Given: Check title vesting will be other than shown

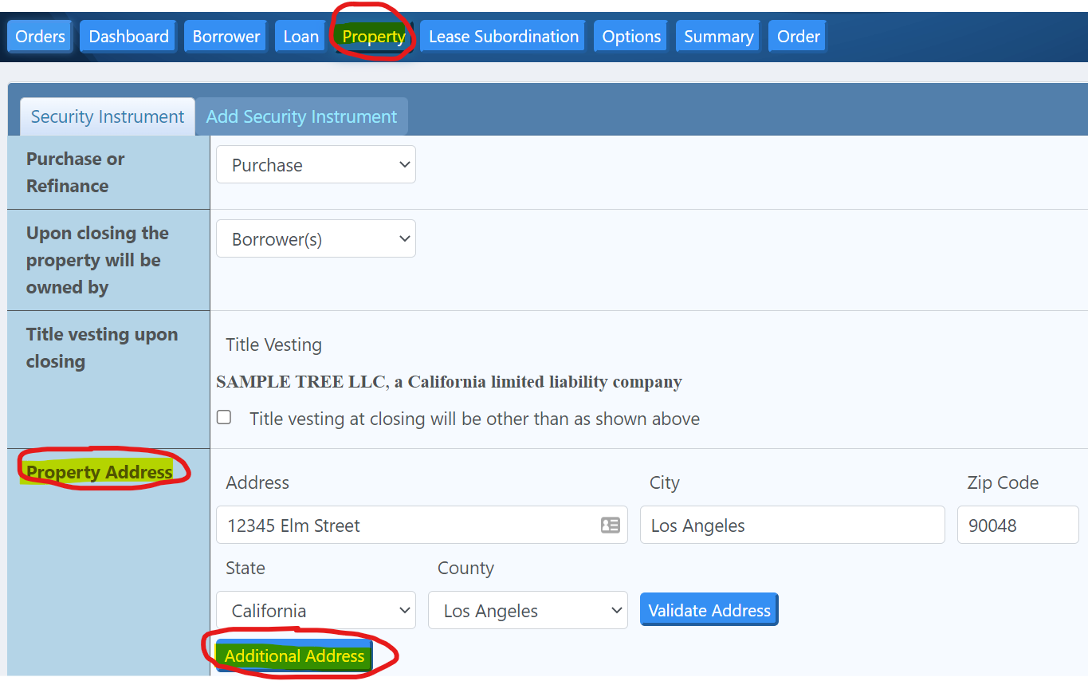Looking at the screenshot, I should tap(223, 416).
